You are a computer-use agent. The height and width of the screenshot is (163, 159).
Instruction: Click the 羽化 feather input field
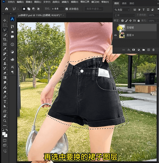point(58,9)
